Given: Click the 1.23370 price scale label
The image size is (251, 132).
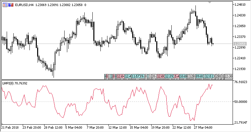Looking at the screenshot, I should point(240,37).
